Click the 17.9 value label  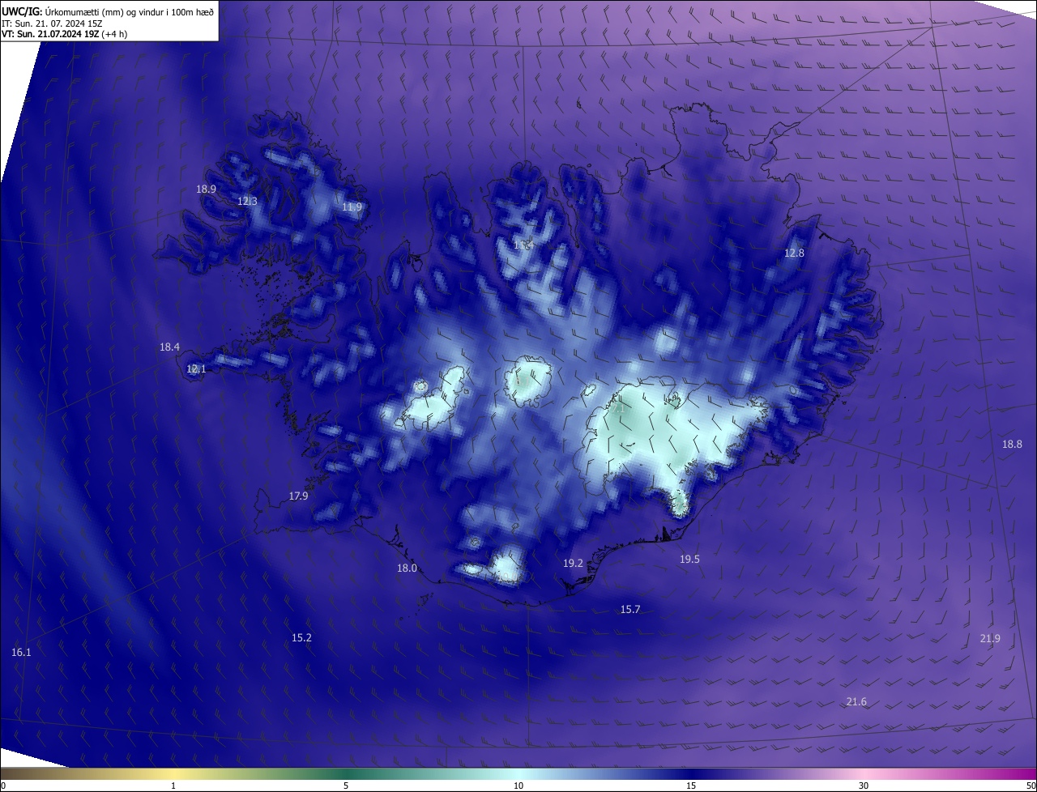point(298,496)
